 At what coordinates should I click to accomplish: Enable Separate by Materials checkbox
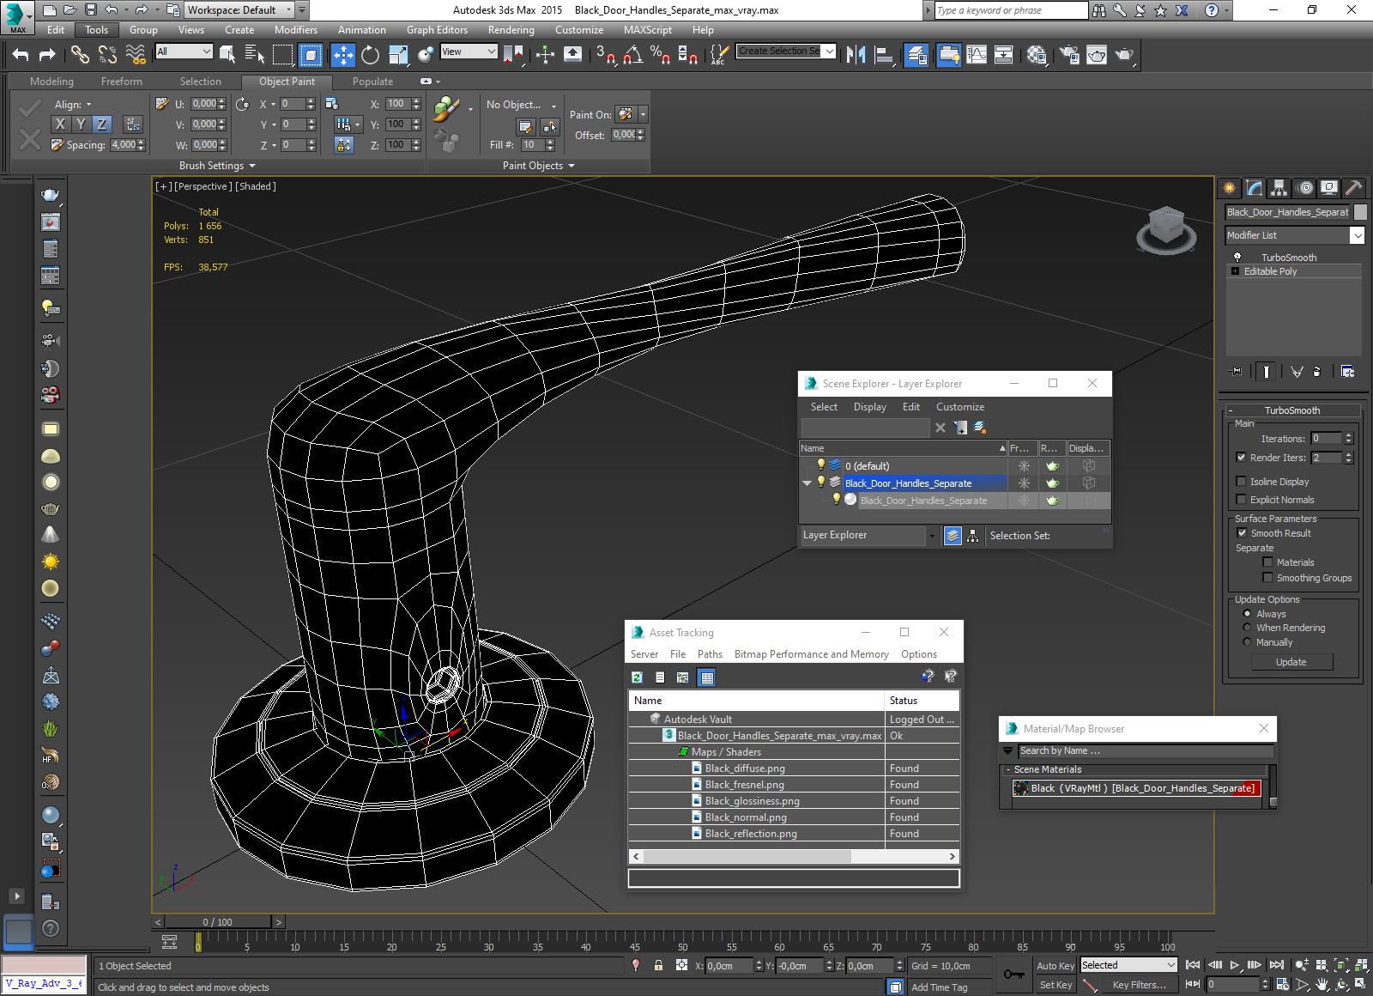(x=1267, y=562)
